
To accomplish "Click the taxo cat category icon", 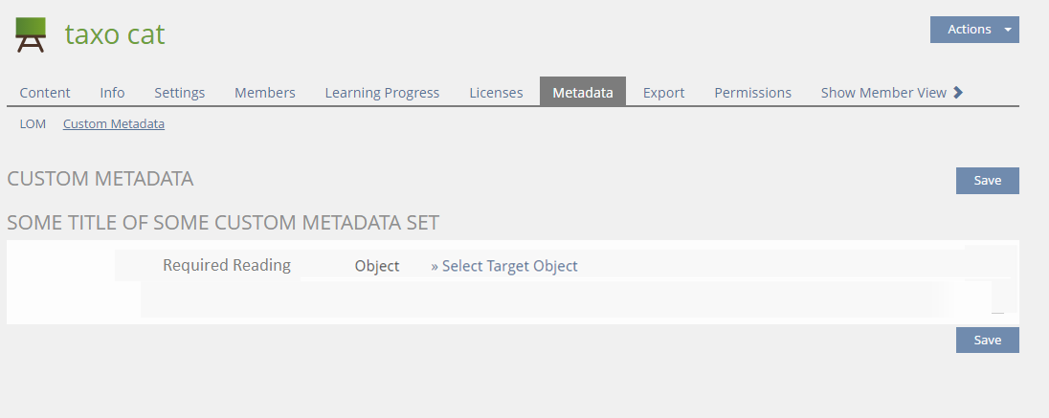I will [31, 34].
